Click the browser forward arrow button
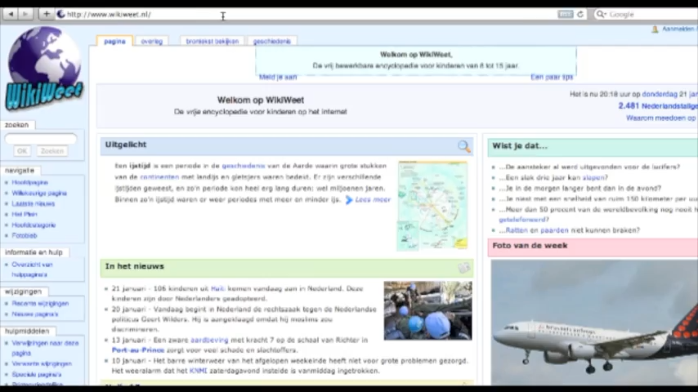The image size is (698, 392). tap(25, 14)
